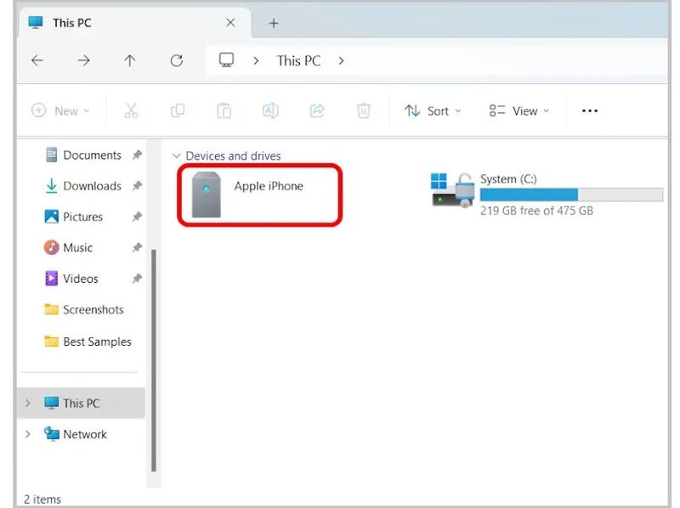680x508 pixels.
Task: Click the Forward navigation arrow
Action: [x=83, y=60]
